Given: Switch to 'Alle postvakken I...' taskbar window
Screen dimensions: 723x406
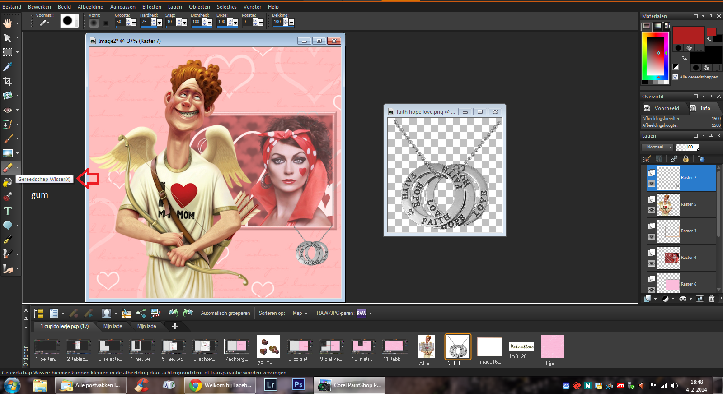Looking at the screenshot, I should point(90,385).
